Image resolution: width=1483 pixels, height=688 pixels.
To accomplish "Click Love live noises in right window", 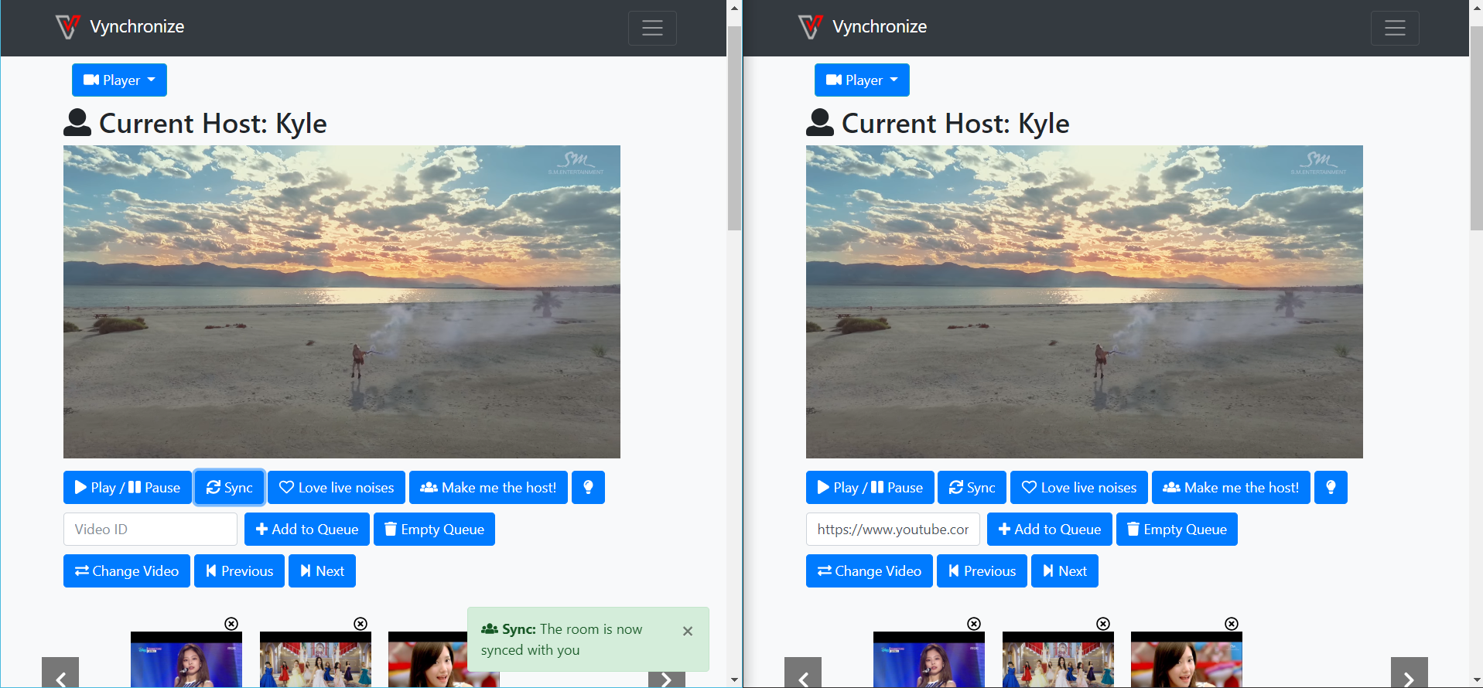I will click(x=1079, y=487).
